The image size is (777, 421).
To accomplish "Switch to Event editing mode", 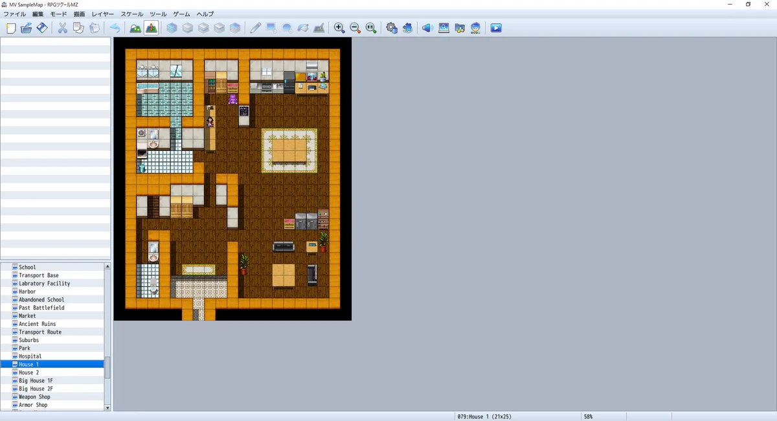I will pyautogui.click(x=151, y=28).
